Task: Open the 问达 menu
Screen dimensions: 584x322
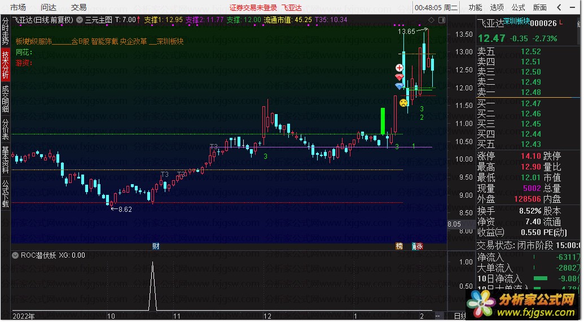Action: pos(49,7)
